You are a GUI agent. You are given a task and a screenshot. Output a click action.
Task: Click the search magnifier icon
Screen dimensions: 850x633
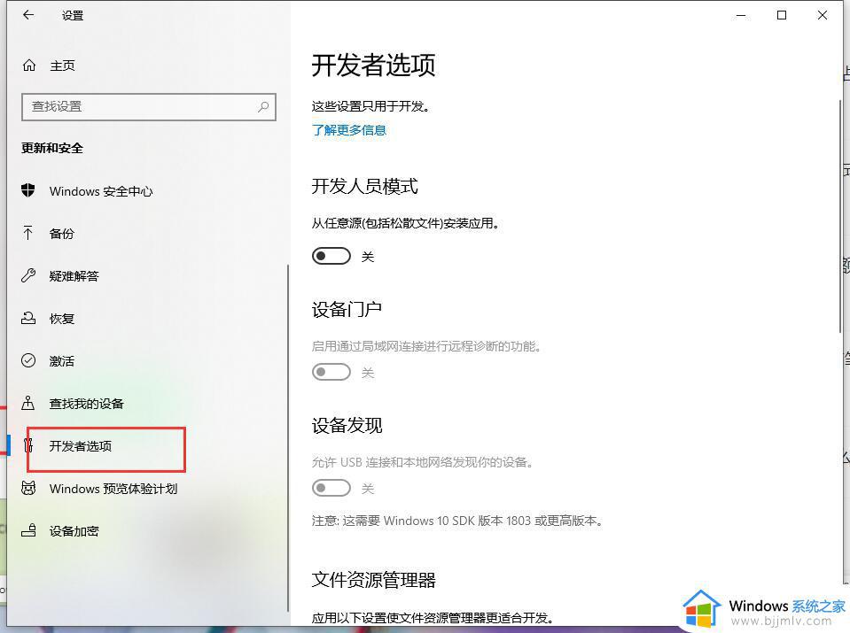click(x=263, y=106)
